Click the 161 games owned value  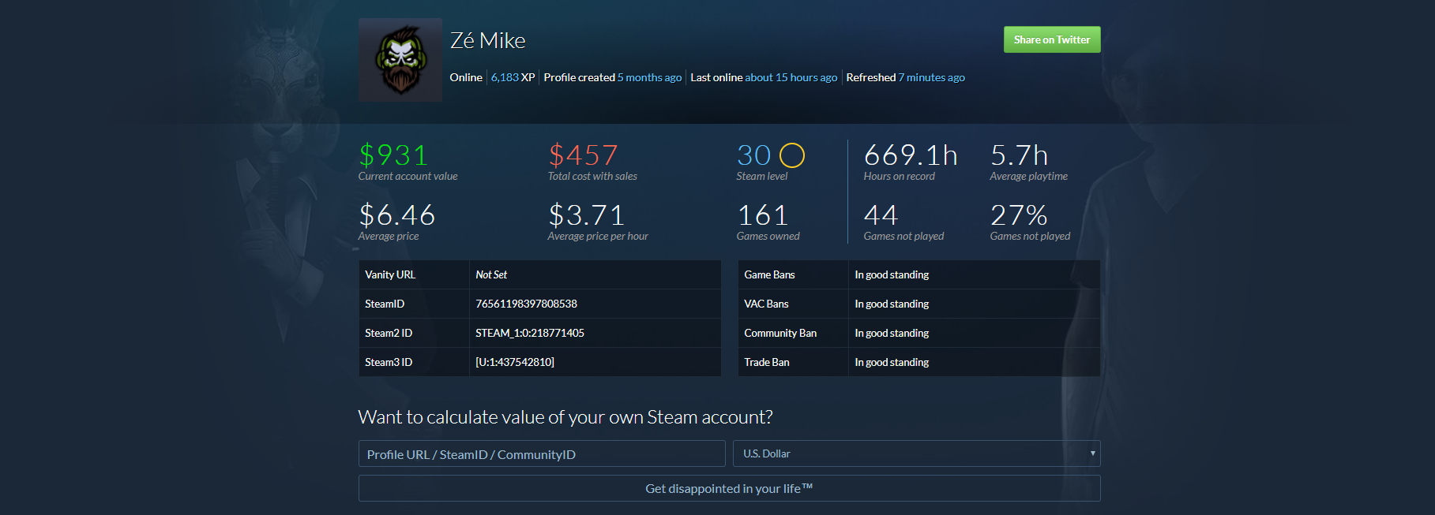tap(762, 215)
